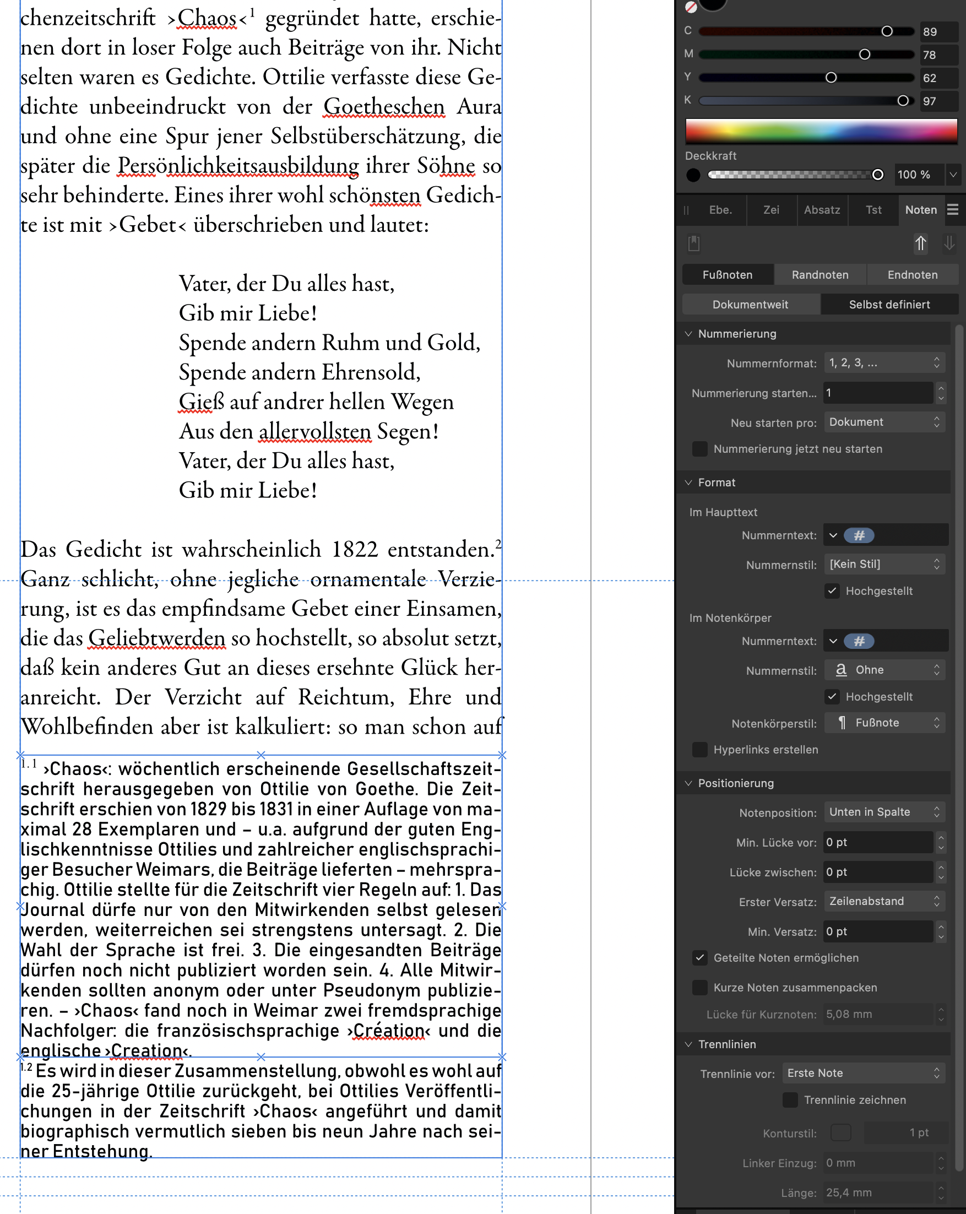Open Nummernstil dropdown showing Kein Stil

pos(884,563)
